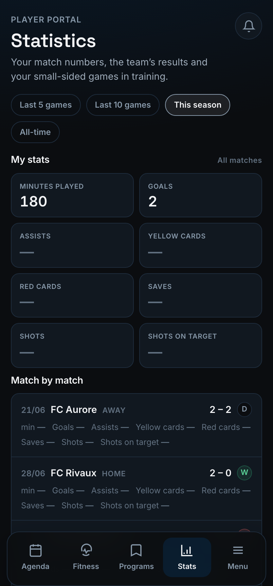Switch to the Programs tab label
This screenshot has height=586, width=273.
136,566
